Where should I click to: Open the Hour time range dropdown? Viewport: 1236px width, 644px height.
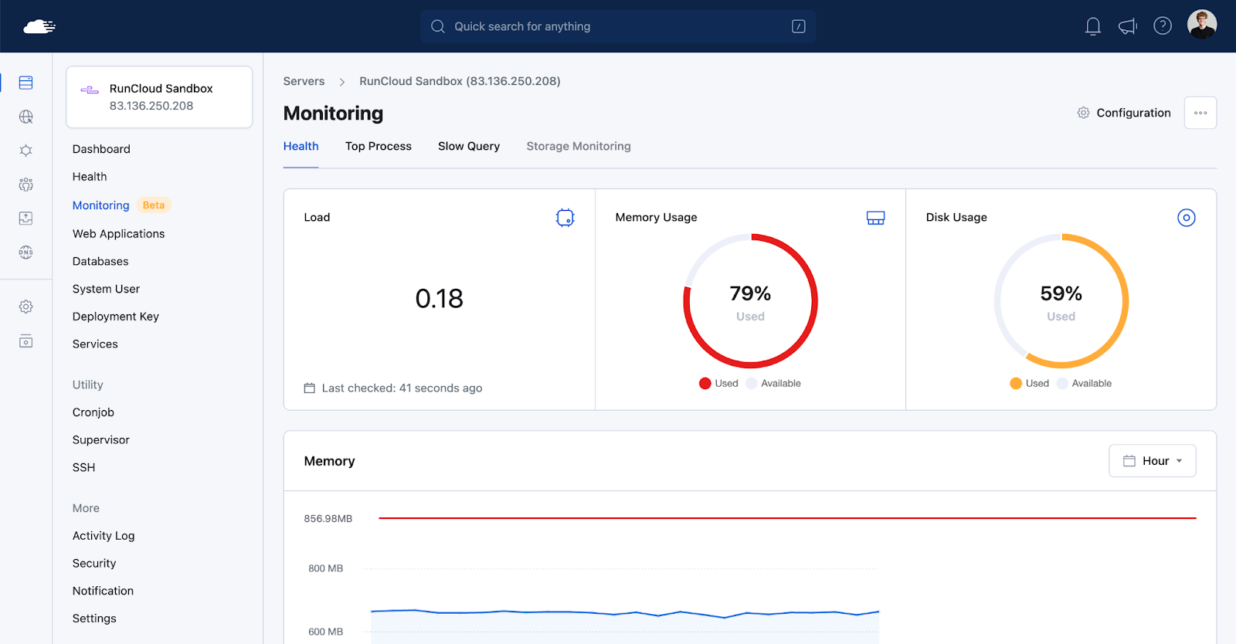pyautogui.click(x=1152, y=461)
